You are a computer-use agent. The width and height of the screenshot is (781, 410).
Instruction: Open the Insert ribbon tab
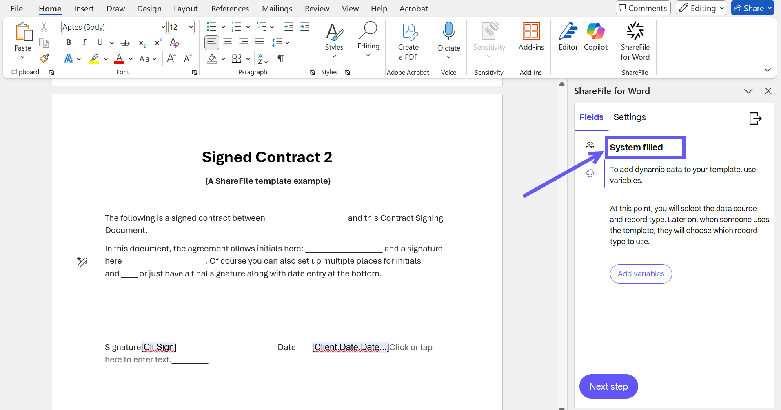pyautogui.click(x=84, y=9)
